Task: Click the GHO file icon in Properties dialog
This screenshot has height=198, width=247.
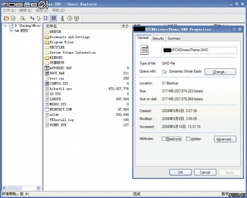Action: [144, 50]
